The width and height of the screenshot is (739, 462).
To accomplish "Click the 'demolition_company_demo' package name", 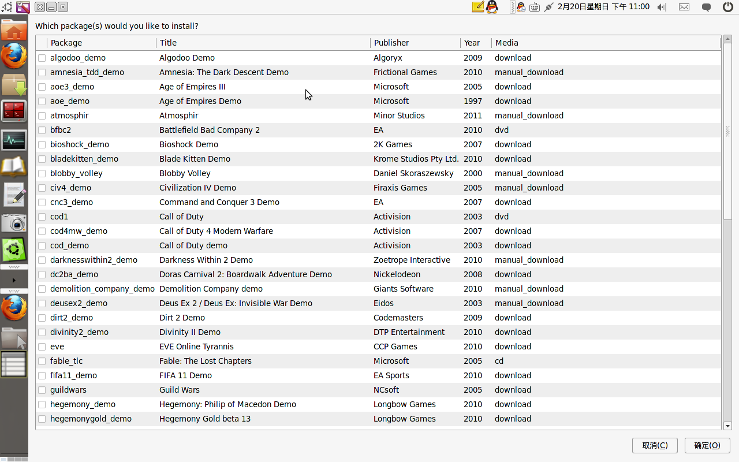I will (x=102, y=289).
